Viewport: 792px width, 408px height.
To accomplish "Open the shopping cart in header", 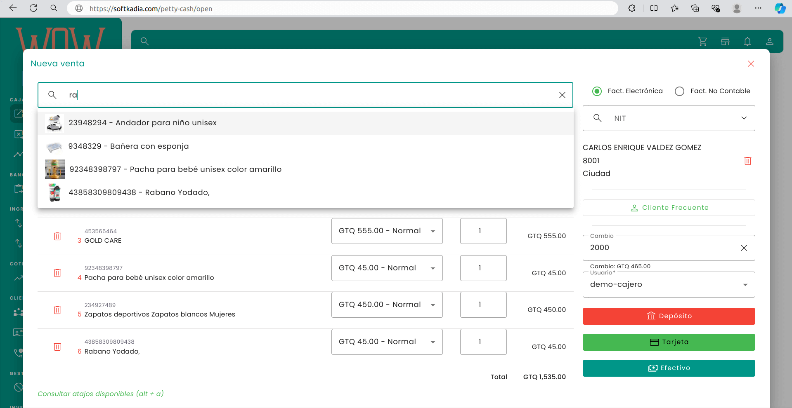I will click(702, 41).
